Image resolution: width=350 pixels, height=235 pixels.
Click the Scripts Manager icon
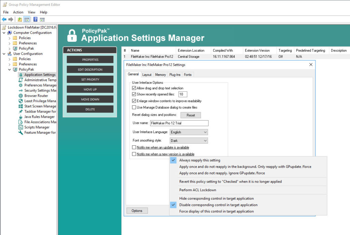pyautogui.click(x=21, y=127)
